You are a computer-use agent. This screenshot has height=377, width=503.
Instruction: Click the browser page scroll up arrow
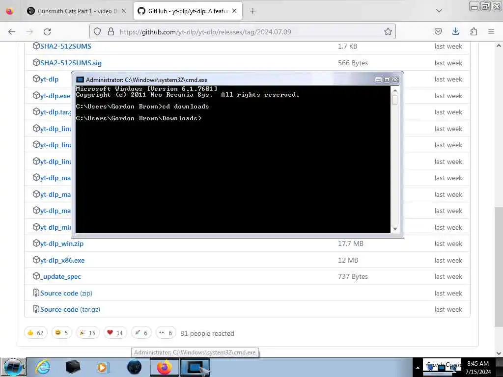[499, 46]
